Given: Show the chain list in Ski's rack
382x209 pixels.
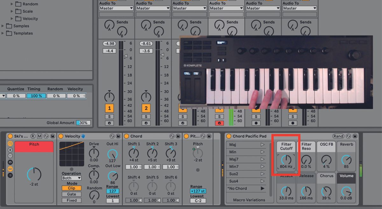Looking at the screenshot, I should tap(10, 175).
